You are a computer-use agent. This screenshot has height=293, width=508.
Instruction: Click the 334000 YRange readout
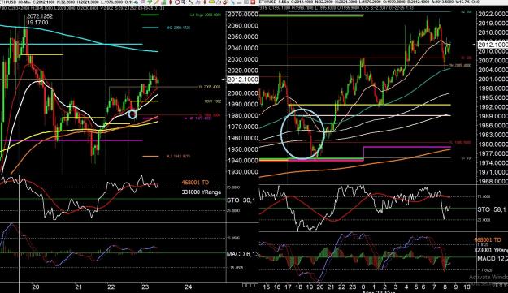pos(202,192)
